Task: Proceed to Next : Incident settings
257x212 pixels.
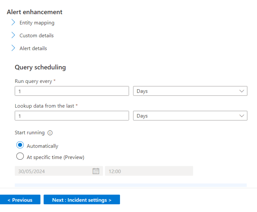Action: (82, 200)
